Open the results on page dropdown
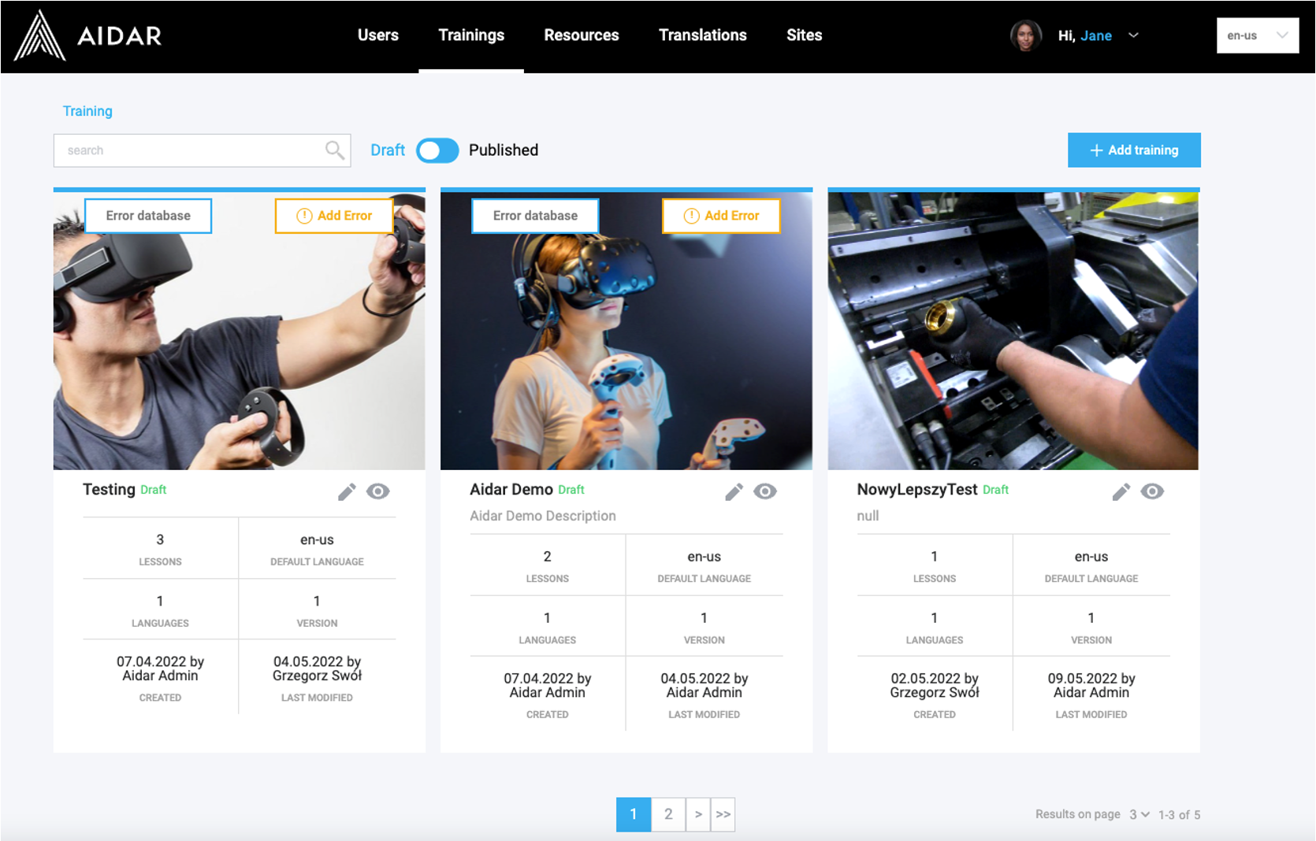Viewport: 1316px width, 841px height. pos(1139,814)
